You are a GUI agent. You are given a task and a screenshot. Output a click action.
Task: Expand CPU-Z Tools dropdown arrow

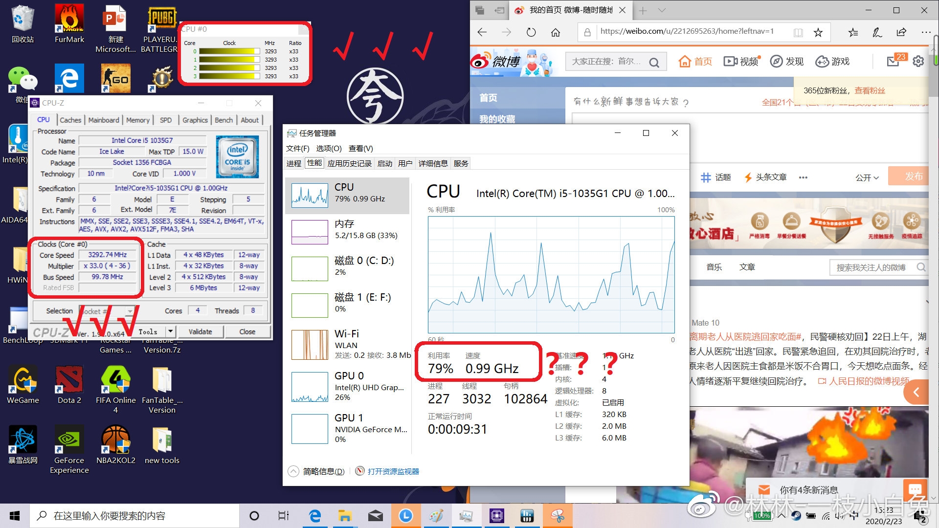click(170, 331)
